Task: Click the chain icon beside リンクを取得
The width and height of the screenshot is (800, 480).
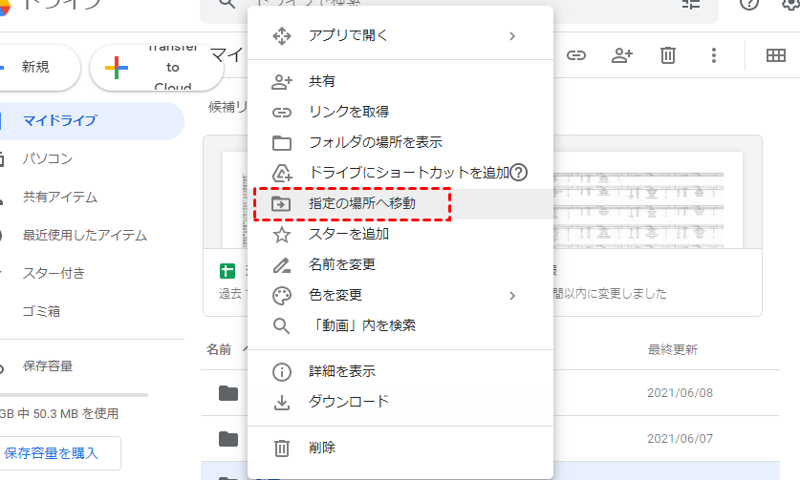Action: [282, 113]
